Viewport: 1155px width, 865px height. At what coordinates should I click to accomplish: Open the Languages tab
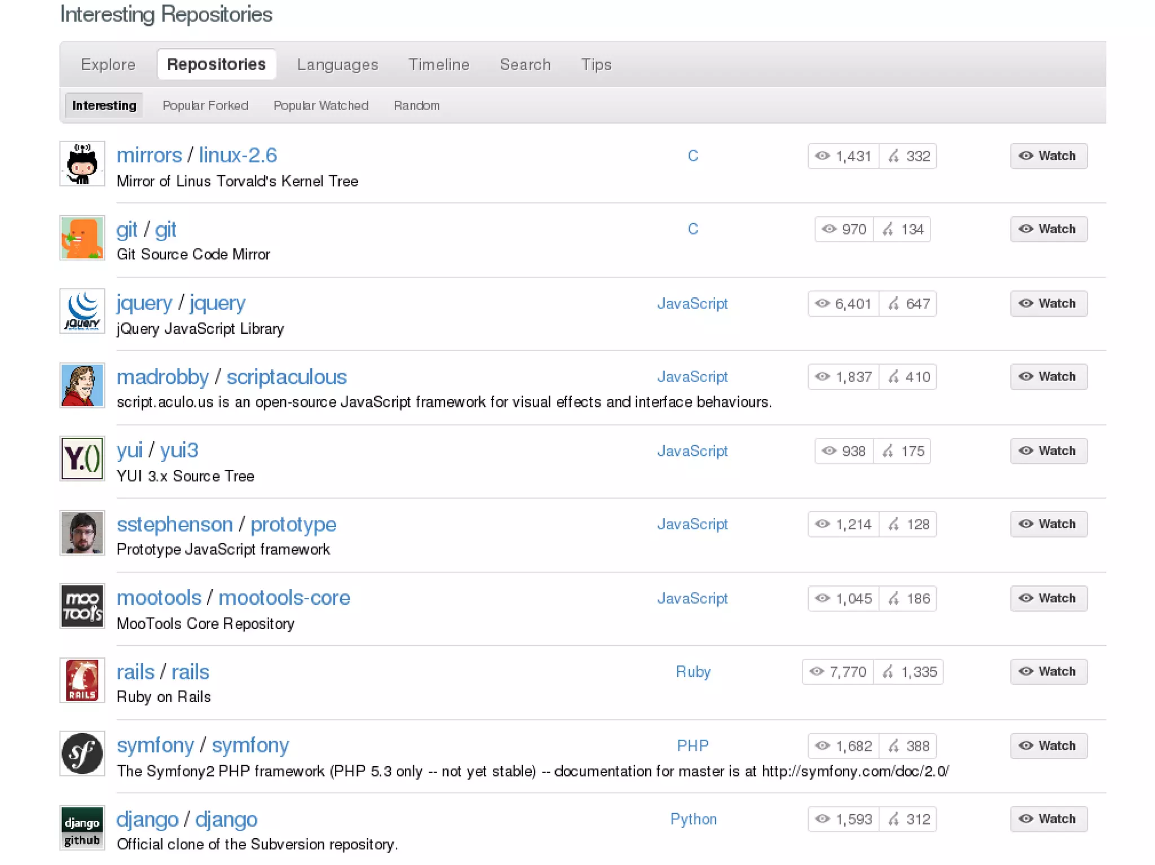click(337, 64)
